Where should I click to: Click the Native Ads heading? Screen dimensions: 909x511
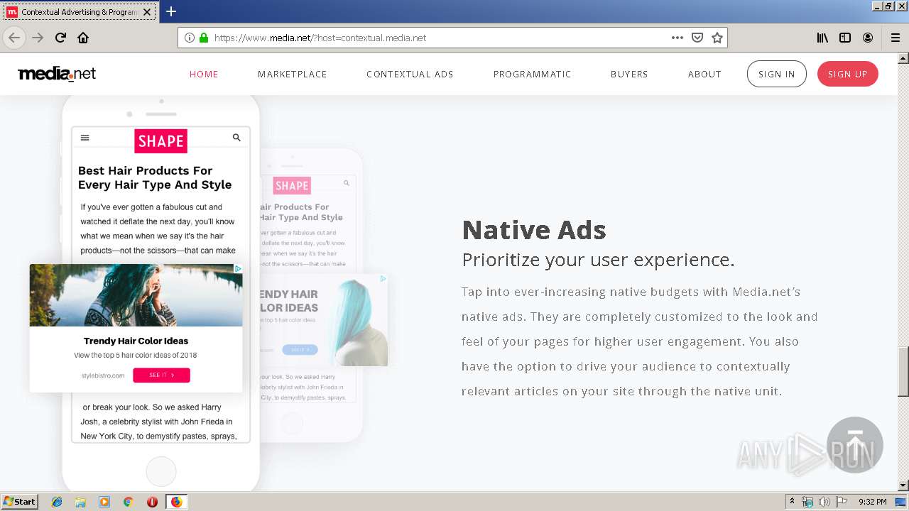(x=534, y=230)
